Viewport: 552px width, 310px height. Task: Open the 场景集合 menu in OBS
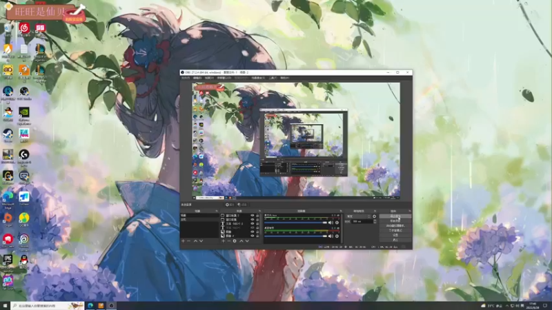pos(258,78)
